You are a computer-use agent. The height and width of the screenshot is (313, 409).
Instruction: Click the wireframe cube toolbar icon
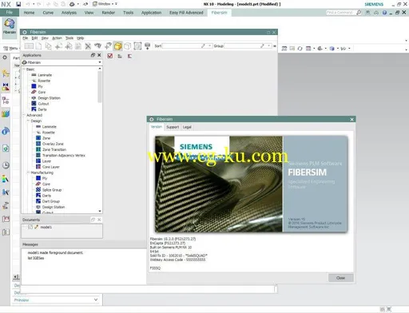pyautogui.click(x=128, y=46)
